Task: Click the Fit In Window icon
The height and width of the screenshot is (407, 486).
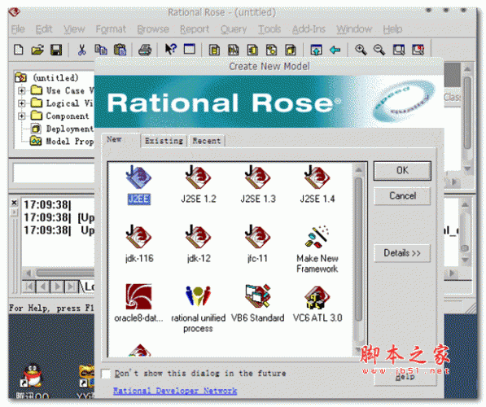Action: pyautogui.click(x=399, y=50)
